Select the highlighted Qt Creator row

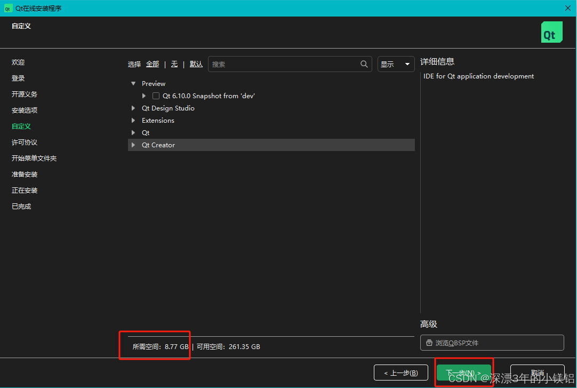(x=271, y=145)
